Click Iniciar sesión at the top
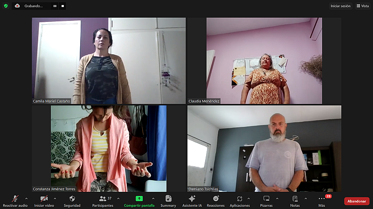This screenshot has height=209, width=373. (x=340, y=6)
